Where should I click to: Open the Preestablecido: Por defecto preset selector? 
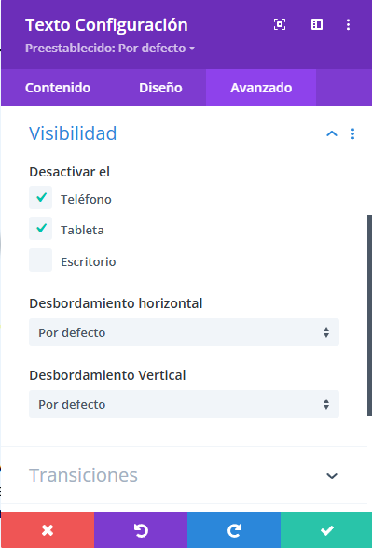[x=110, y=48]
